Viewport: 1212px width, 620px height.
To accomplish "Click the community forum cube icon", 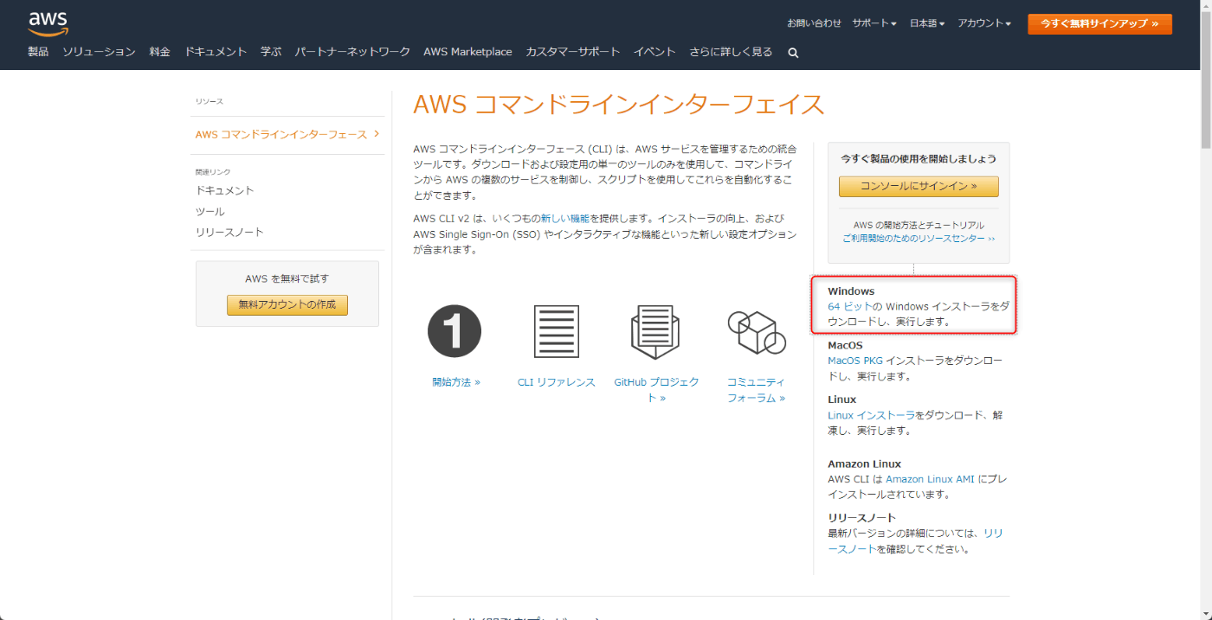I will [756, 331].
